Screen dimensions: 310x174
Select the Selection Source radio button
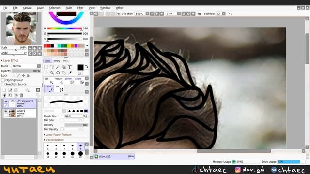3,84
